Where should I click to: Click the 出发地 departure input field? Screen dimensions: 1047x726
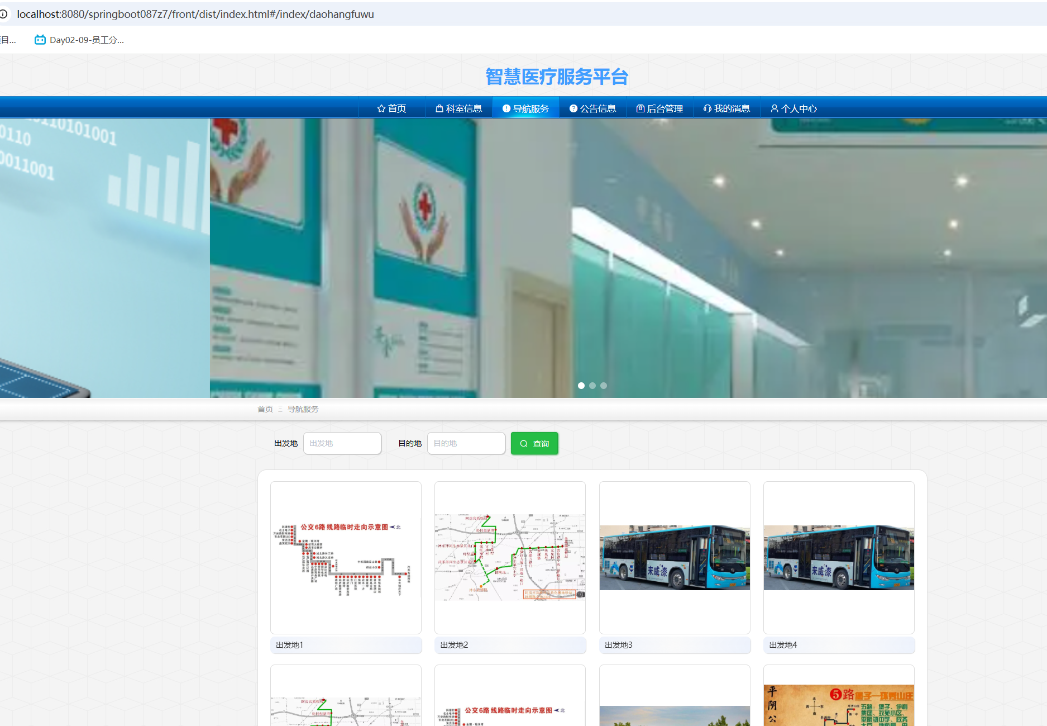pyautogui.click(x=342, y=443)
